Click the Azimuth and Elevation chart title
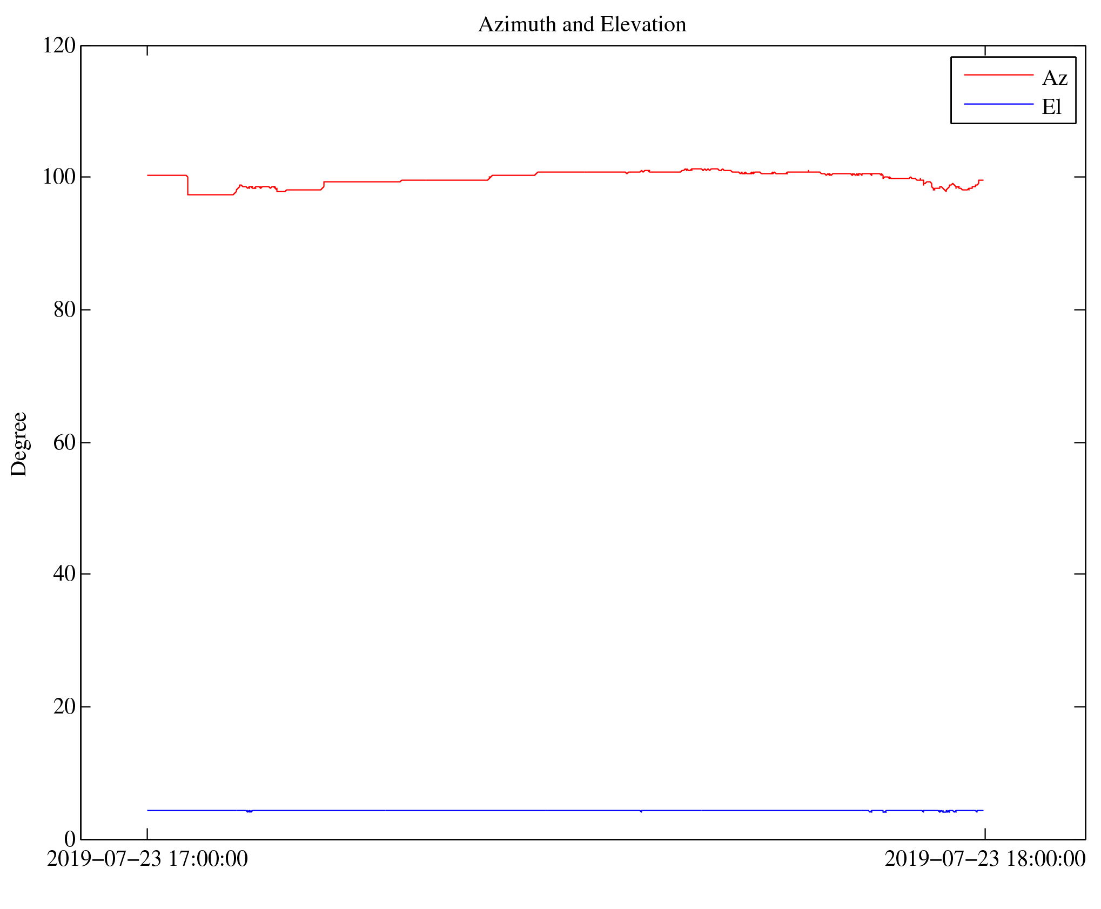 click(582, 25)
